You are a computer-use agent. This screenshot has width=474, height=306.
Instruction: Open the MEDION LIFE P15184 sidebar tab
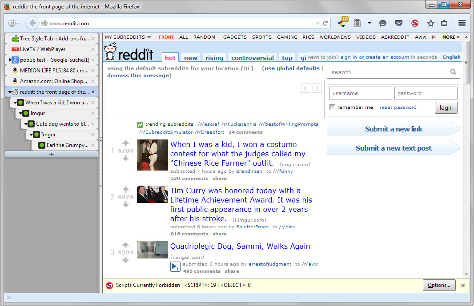[52, 70]
